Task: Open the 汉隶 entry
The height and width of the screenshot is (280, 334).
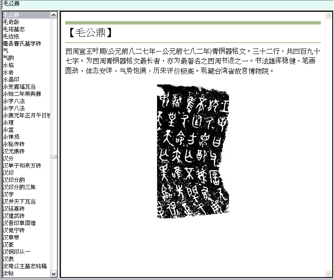Action: 8,259
